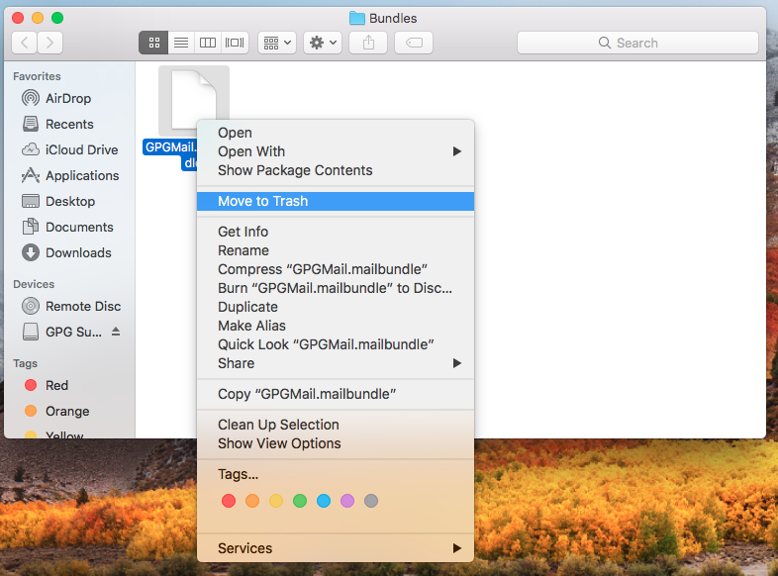Click into the Search field
The height and width of the screenshot is (576, 778).
coord(637,43)
